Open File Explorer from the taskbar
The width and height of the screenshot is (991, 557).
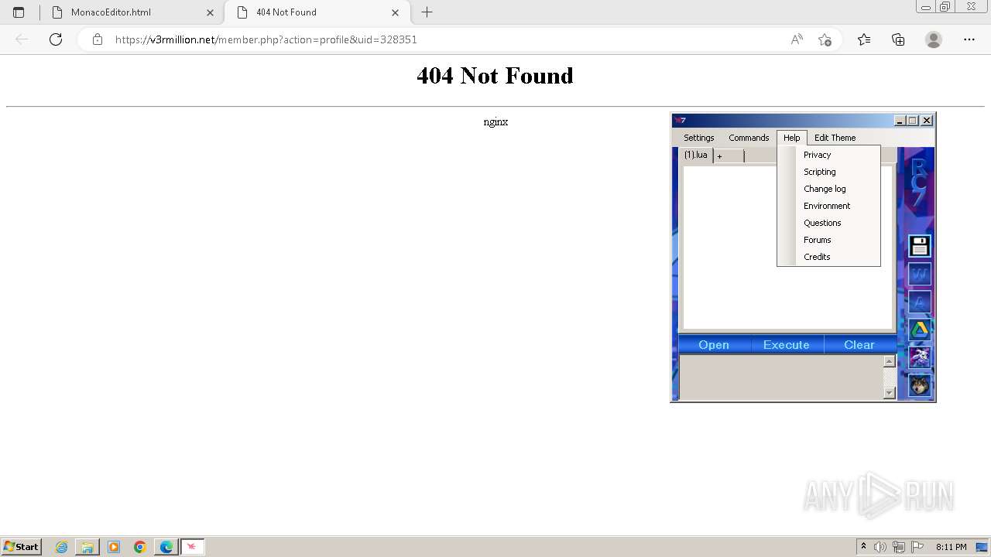point(87,547)
